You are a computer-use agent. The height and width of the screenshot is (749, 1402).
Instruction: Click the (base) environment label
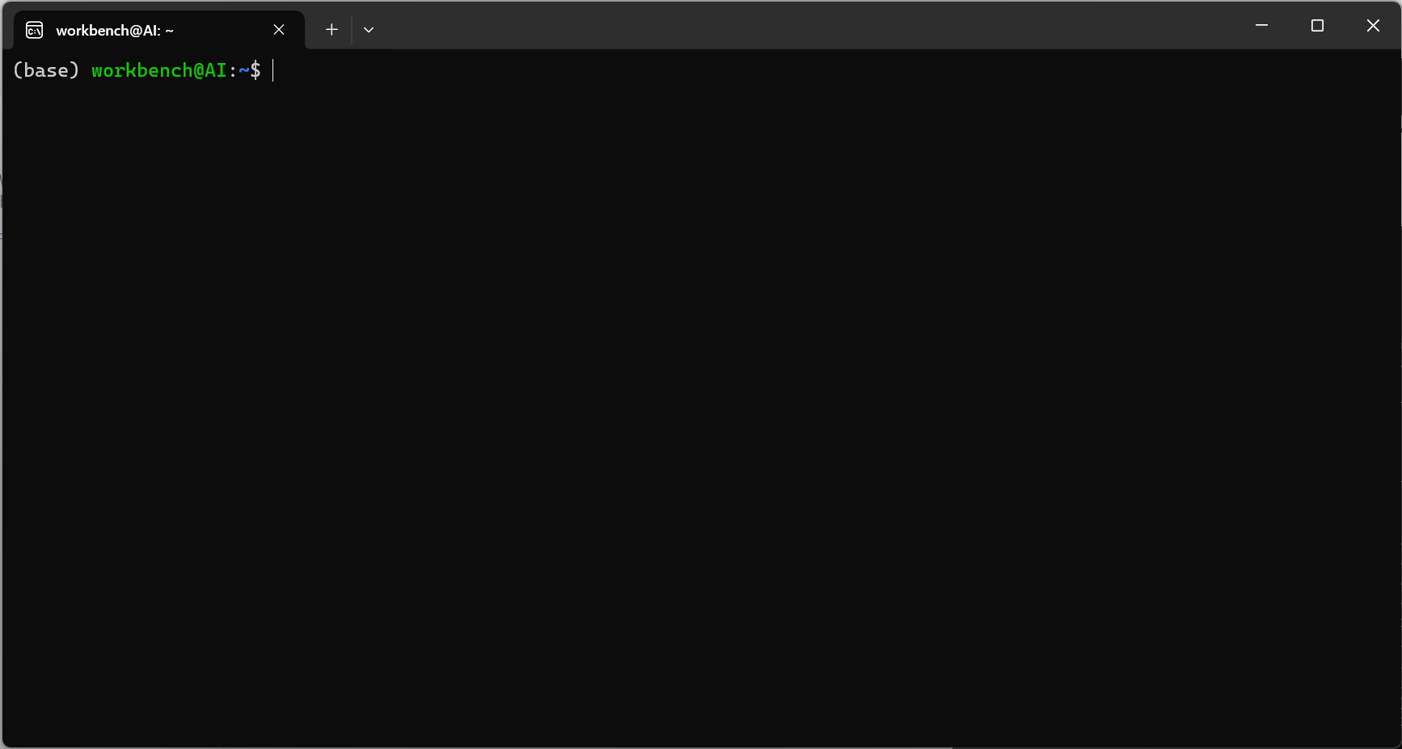[46, 71]
